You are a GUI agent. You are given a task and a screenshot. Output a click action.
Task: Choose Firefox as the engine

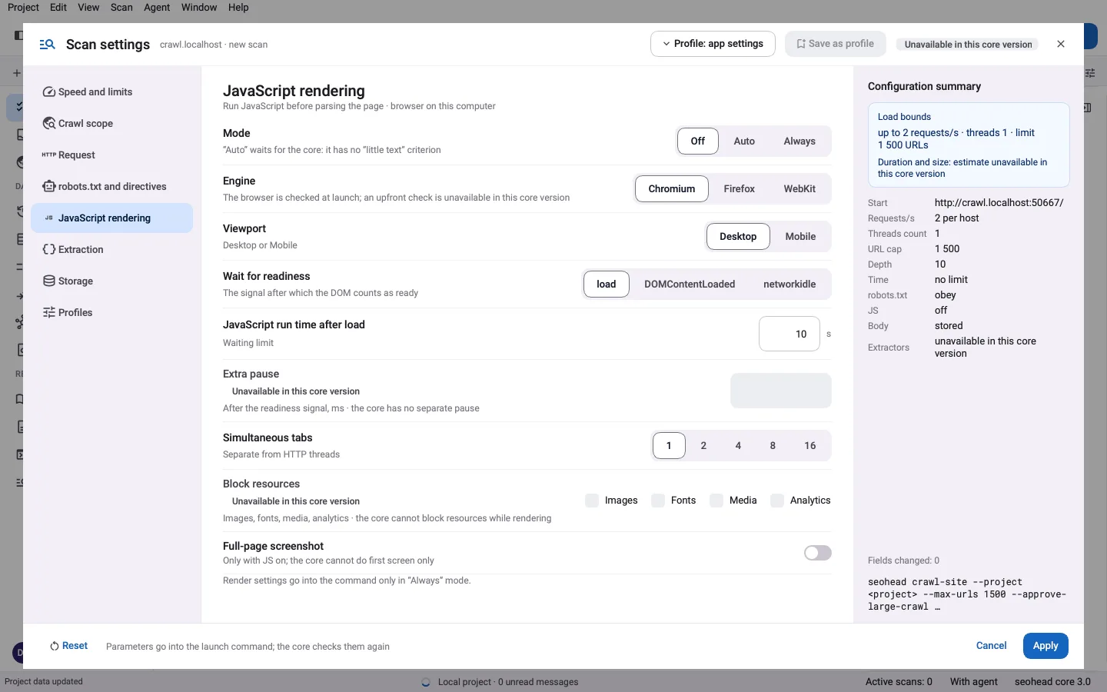coord(740,189)
